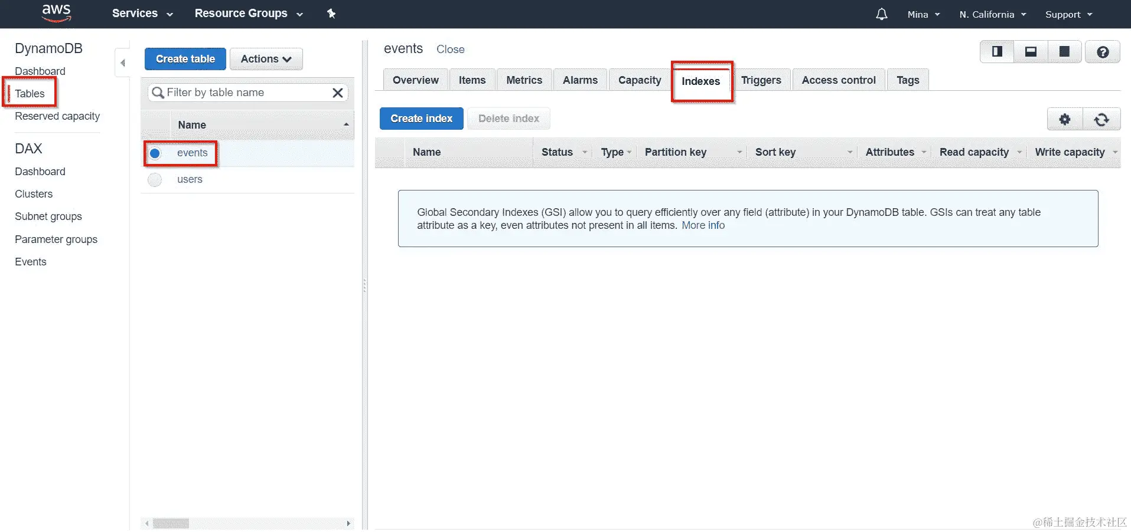The height and width of the screenshot is (532, 1131).
Task: Click the table list horizontal scrollbar thumb
Action: tap(171, 524)
